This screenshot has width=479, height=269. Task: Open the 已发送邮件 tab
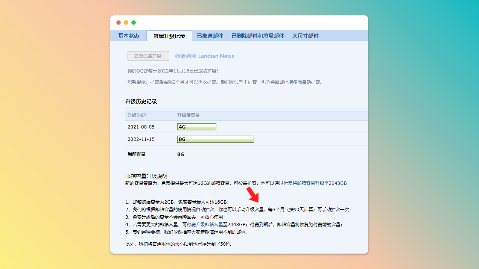(210, 36)
